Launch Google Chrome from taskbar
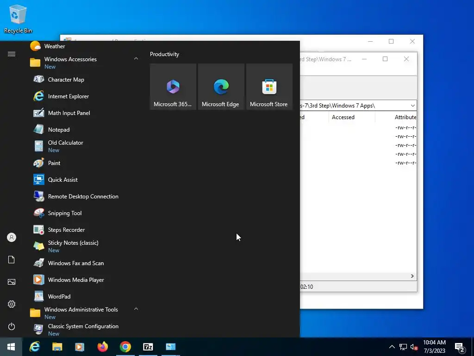This screenshot has height=356, width=474. tap(125, 347)
